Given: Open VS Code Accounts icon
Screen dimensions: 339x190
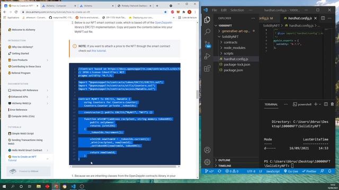Looking at the screenshot, I should pyautogui.click(x=207, y=150).
